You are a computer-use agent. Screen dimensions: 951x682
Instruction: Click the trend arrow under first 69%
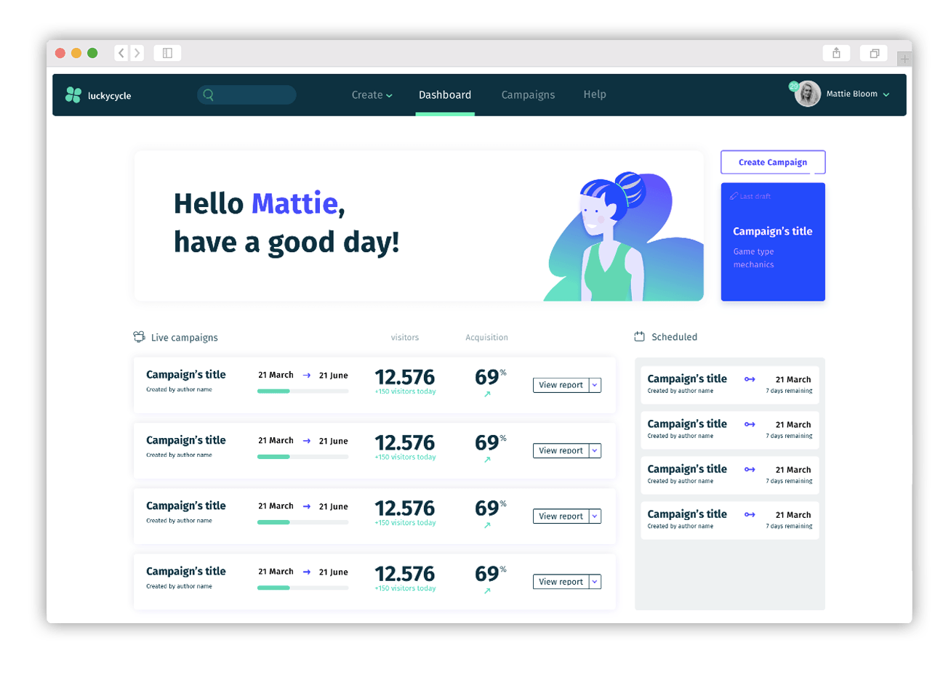click(487, 394)
